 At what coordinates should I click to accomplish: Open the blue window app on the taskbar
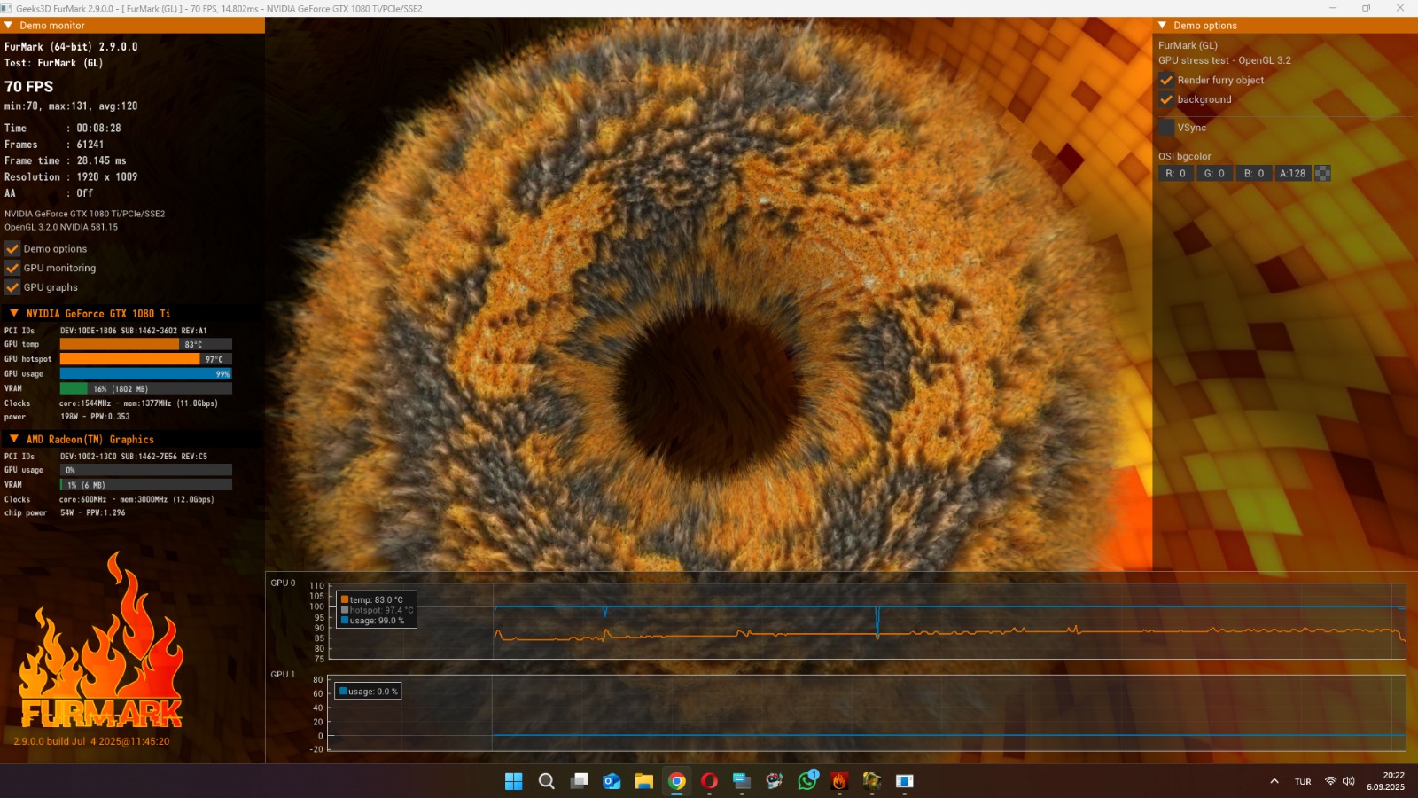(905, 781)
